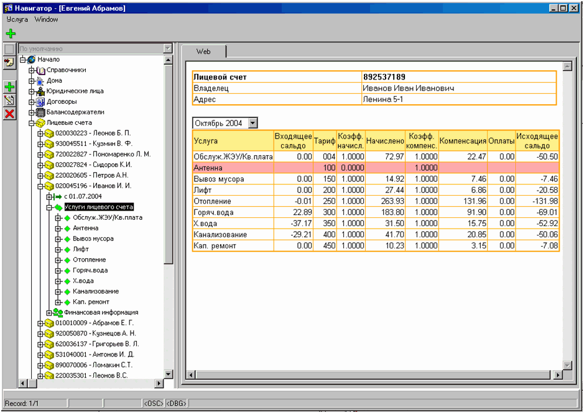The height and width of the screenshot is (413, 584).
Task: Click the Дома house icon in tree
Action: point(41,81)
